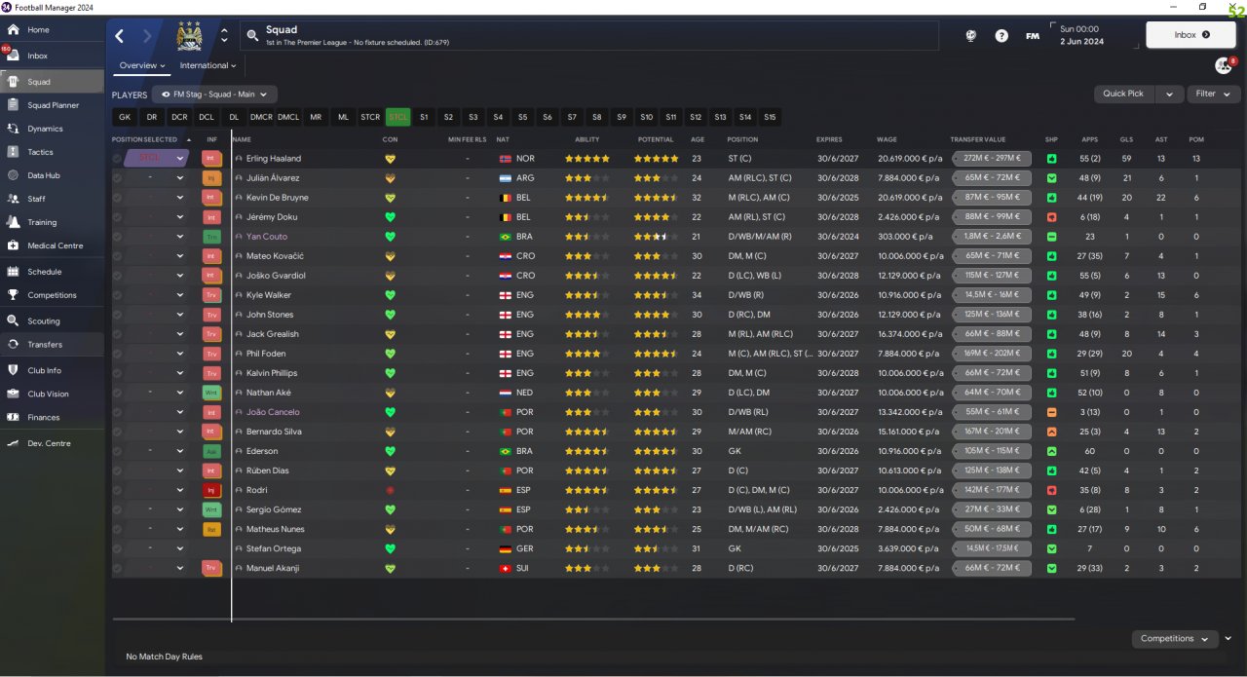Go to Dynamics in the sidebar
The width and height of the screenshot is (1247, 677).
click(x=45, y=129)
